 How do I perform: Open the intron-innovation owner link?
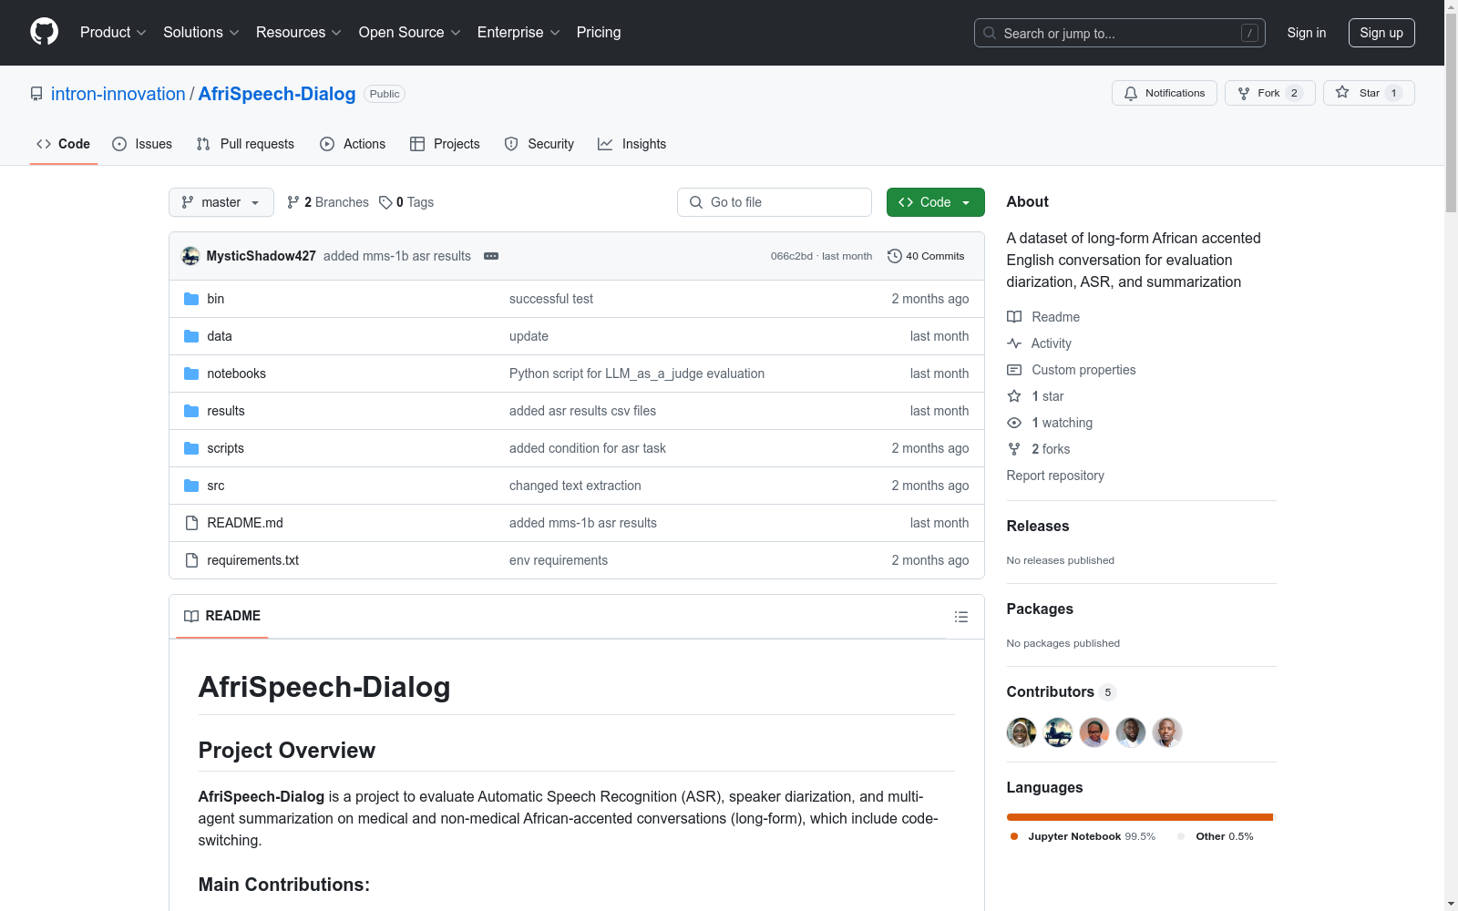118,94
